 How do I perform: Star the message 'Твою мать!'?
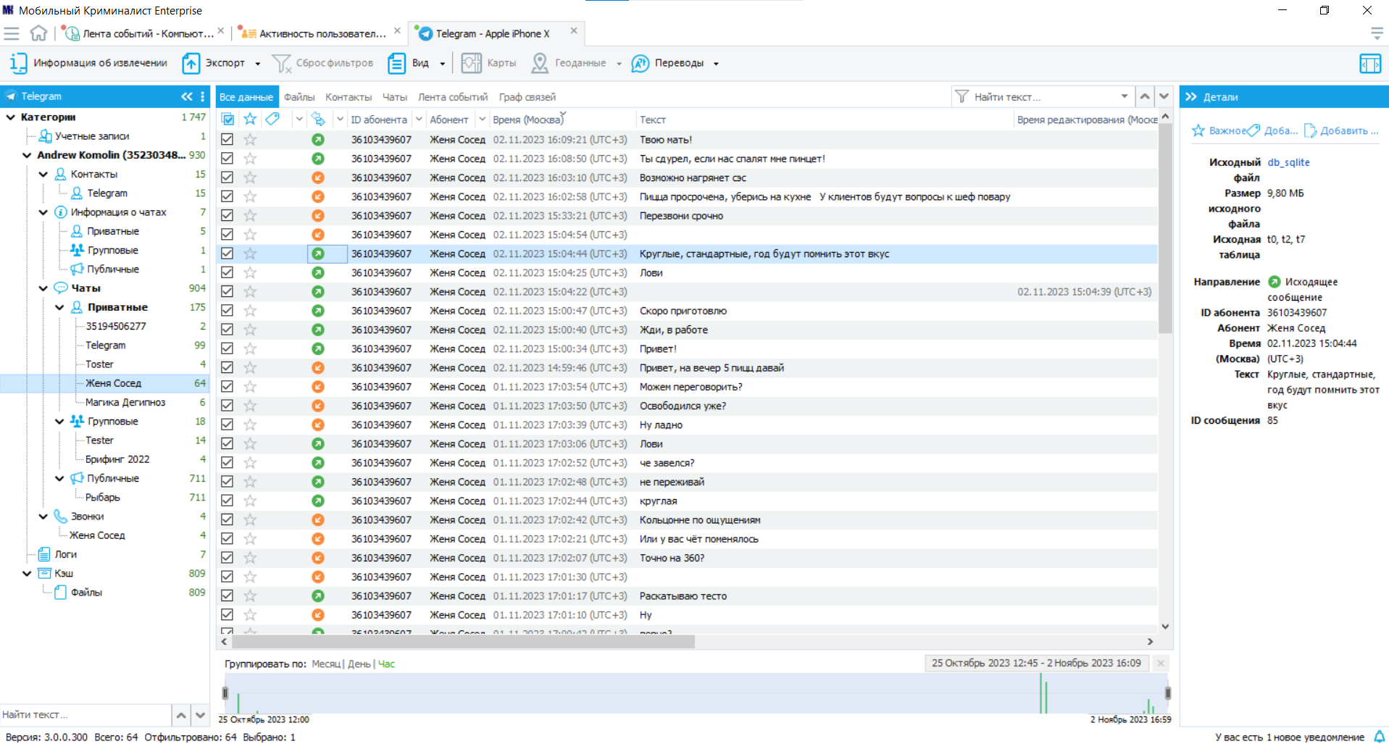coord(250,140)
